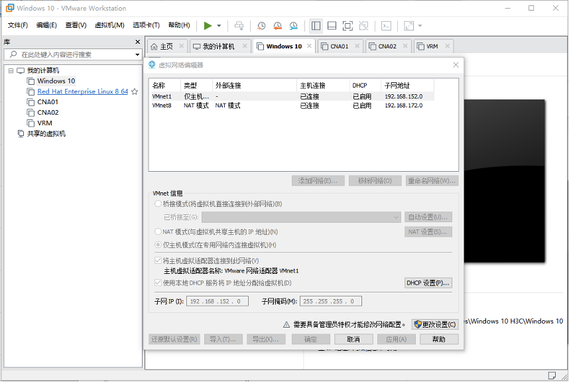Close the VRM tab
This screenshot has height=382, width=569.
[x=447, y=46]
